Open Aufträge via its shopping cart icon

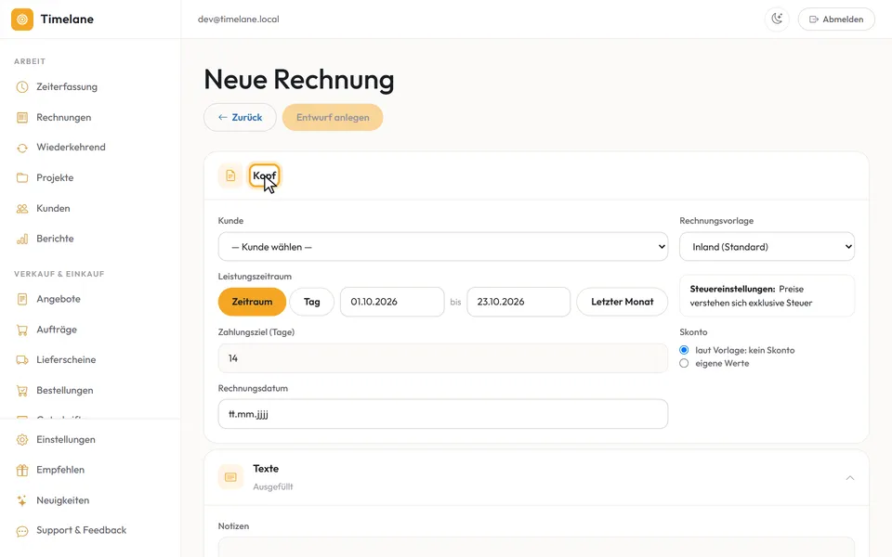point(22,330)
